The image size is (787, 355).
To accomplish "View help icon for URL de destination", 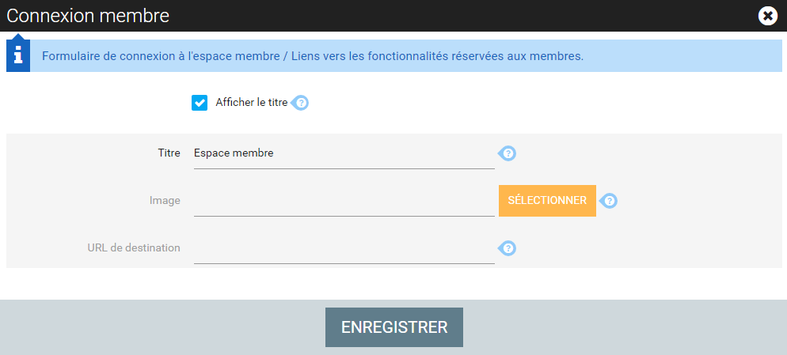I will tap(508, 248).
